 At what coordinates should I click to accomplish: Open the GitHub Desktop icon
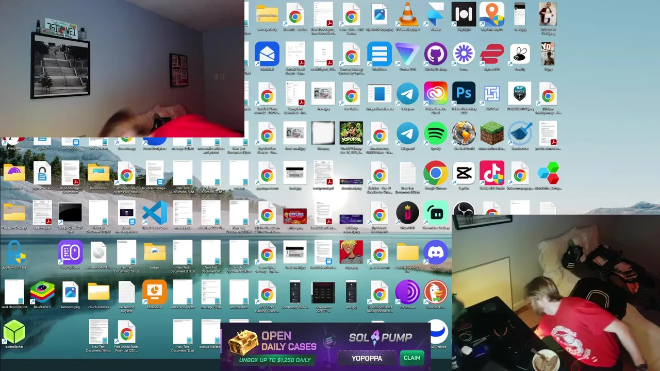[x=436, y=54]
